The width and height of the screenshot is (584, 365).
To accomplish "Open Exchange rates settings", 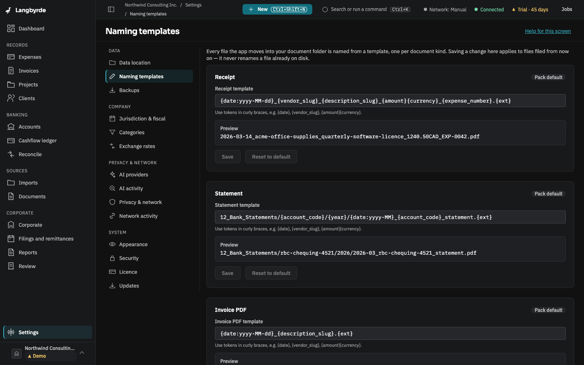I will (149, 146).
